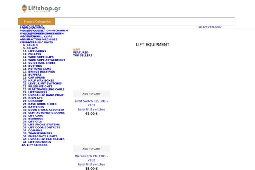
Task: Visit 37. Domains category
Action: (x=33, y=130)
